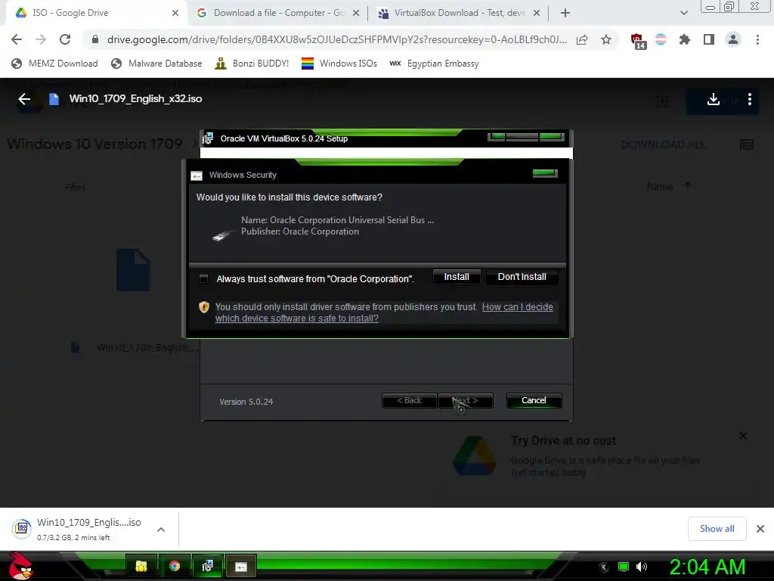Click the Back button in VirtualBox Setup
Screen dimensions: 774x581
pos(409,401)
